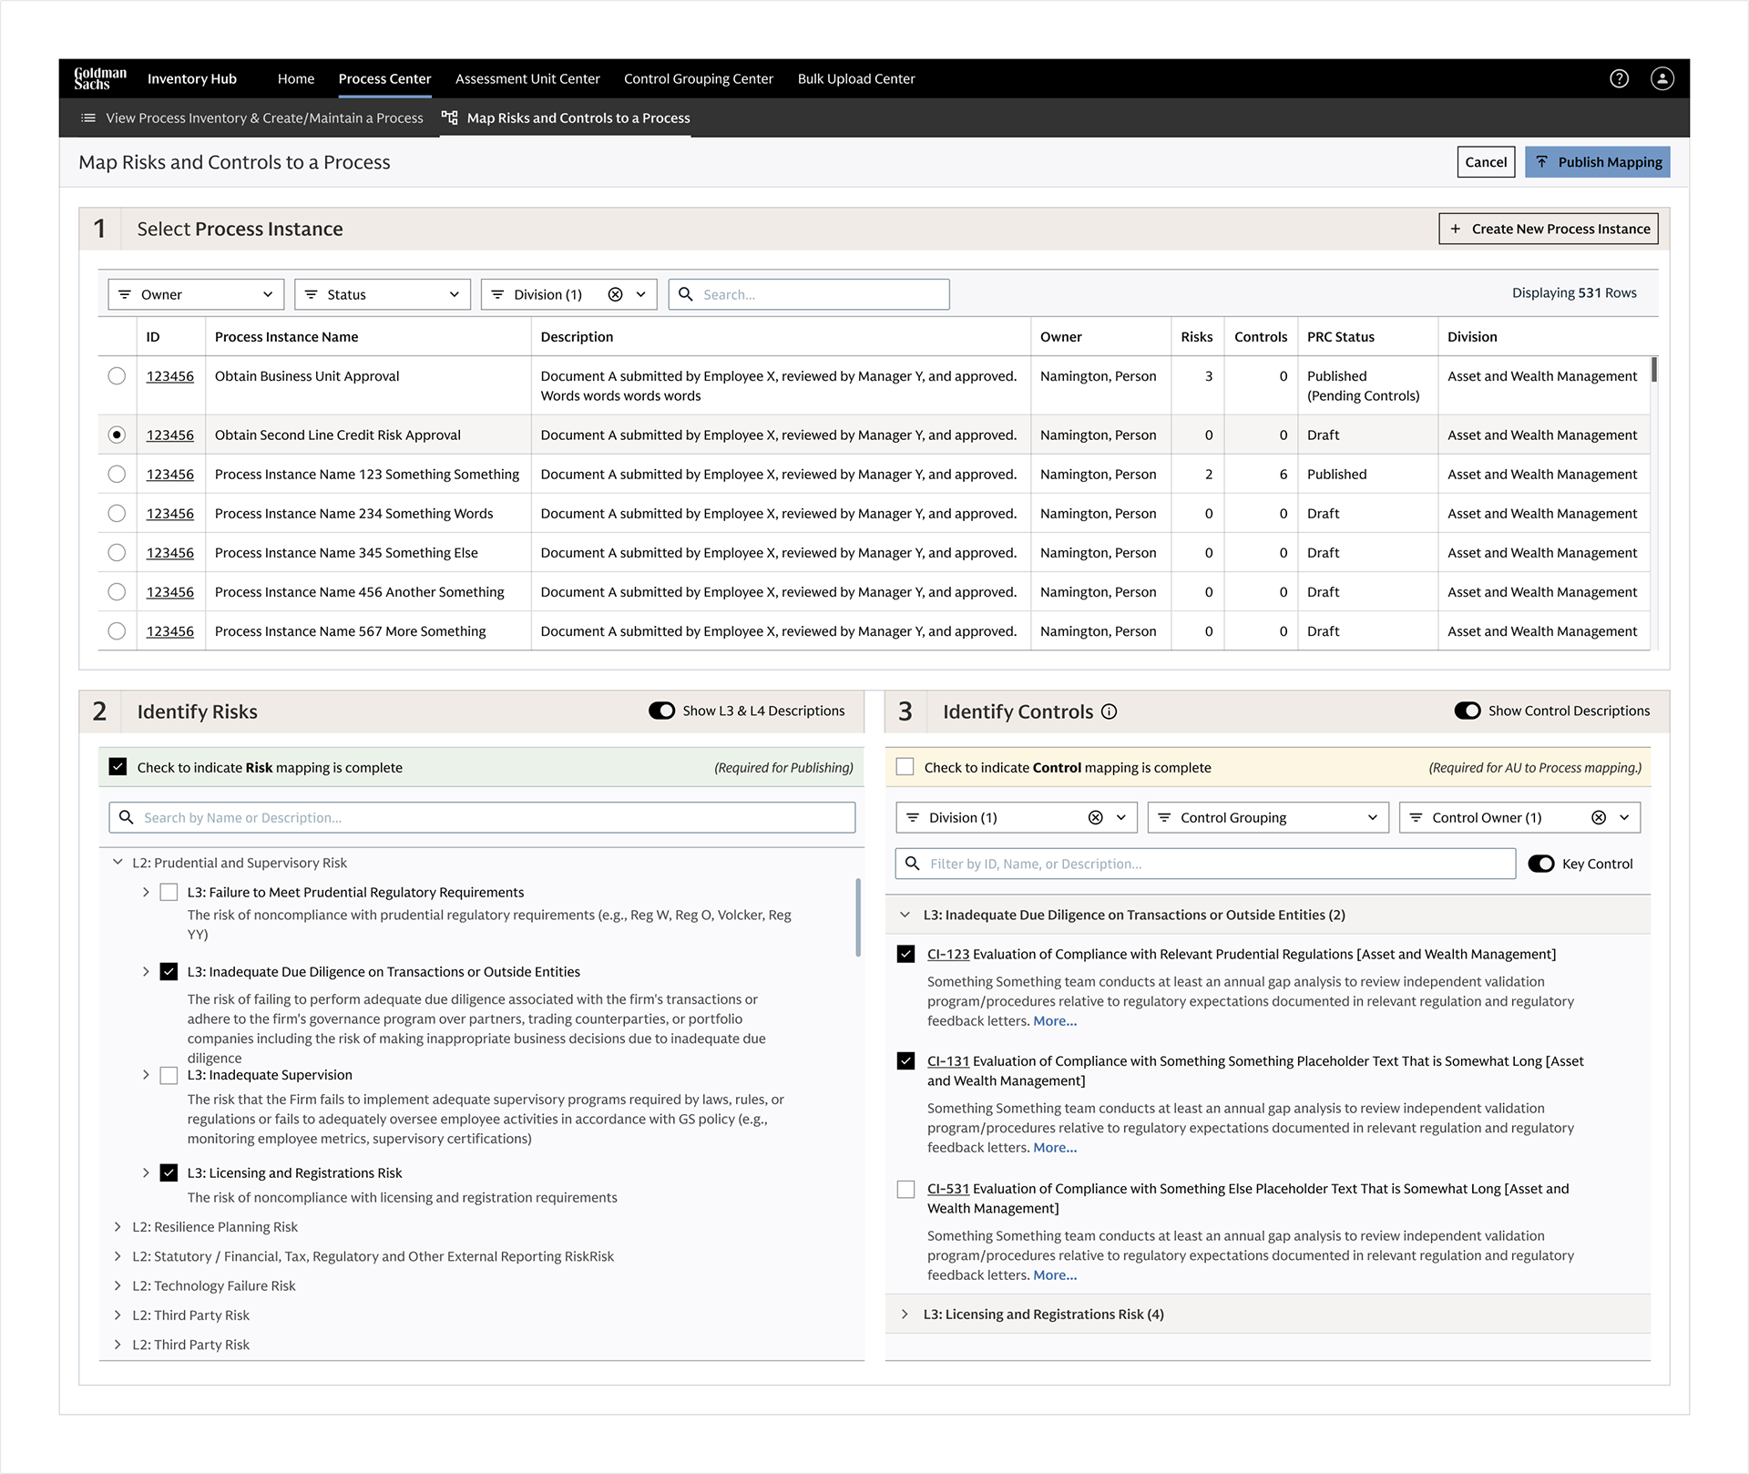The height and width of the screenshot is (1474, 1749).
Task: Click the Goldman Sachs logo
Action: coord(100,78)
